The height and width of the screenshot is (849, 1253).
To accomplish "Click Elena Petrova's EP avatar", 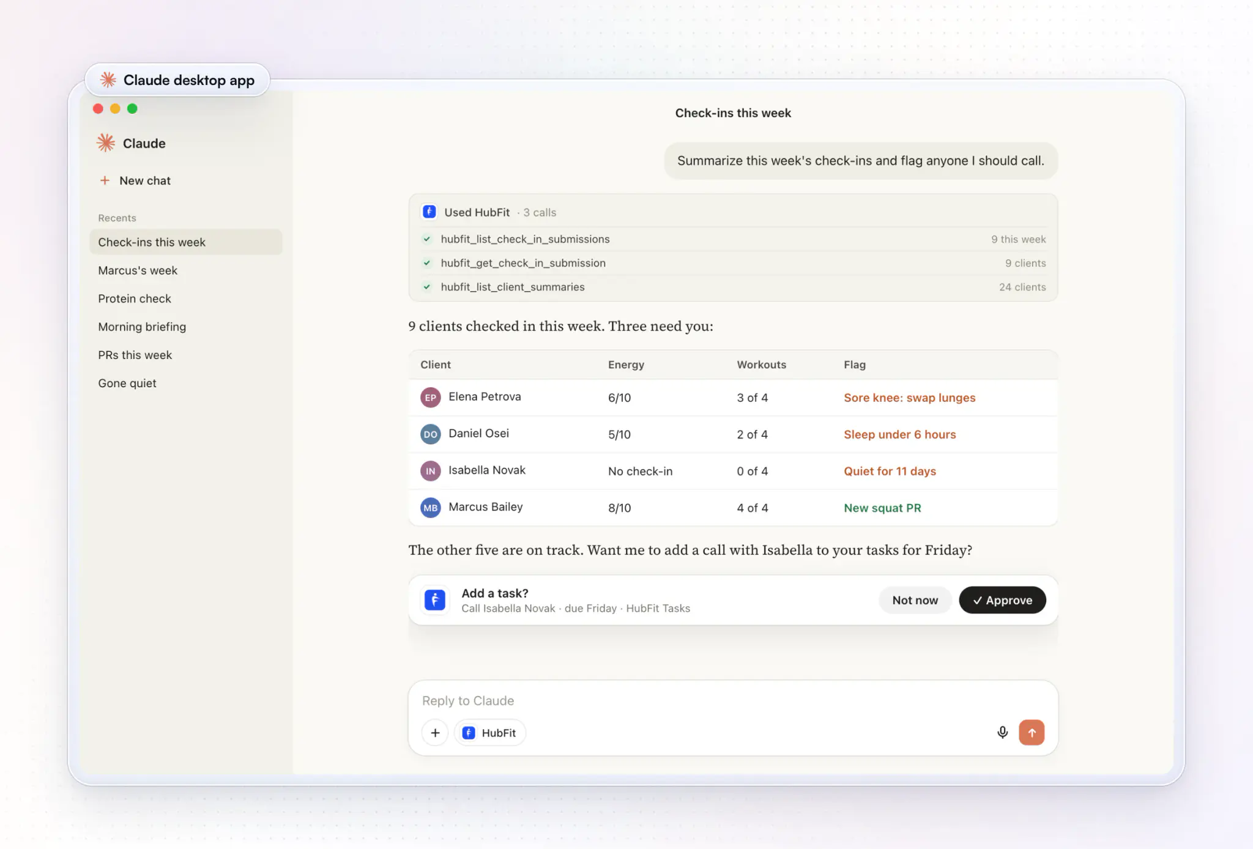I will [x=431, y=398].
